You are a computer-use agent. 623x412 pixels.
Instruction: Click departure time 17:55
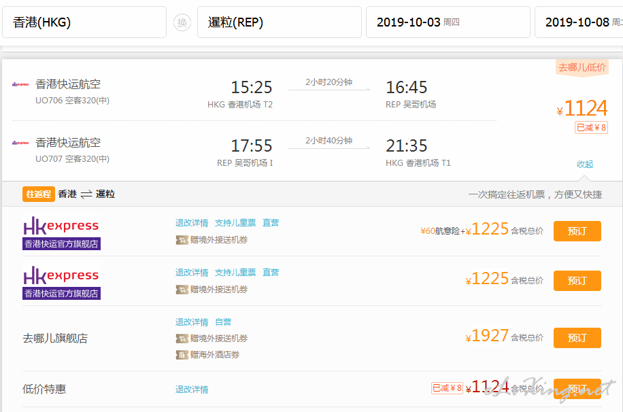click(x=252, y=145)
